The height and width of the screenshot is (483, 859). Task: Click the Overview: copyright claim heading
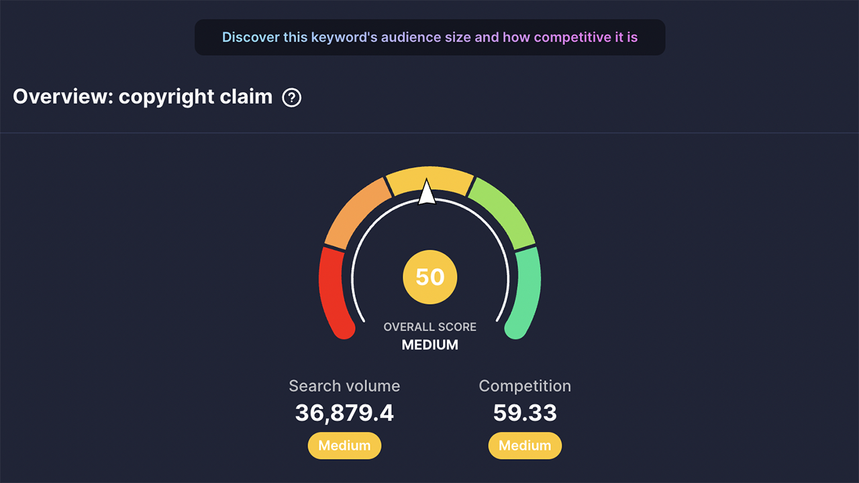[142, 97]
